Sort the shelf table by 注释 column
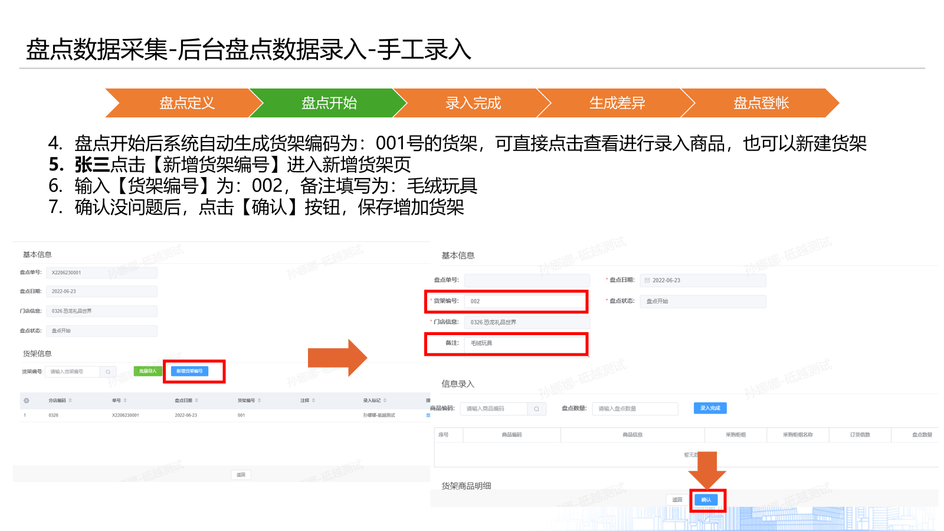 coord(313,401)
